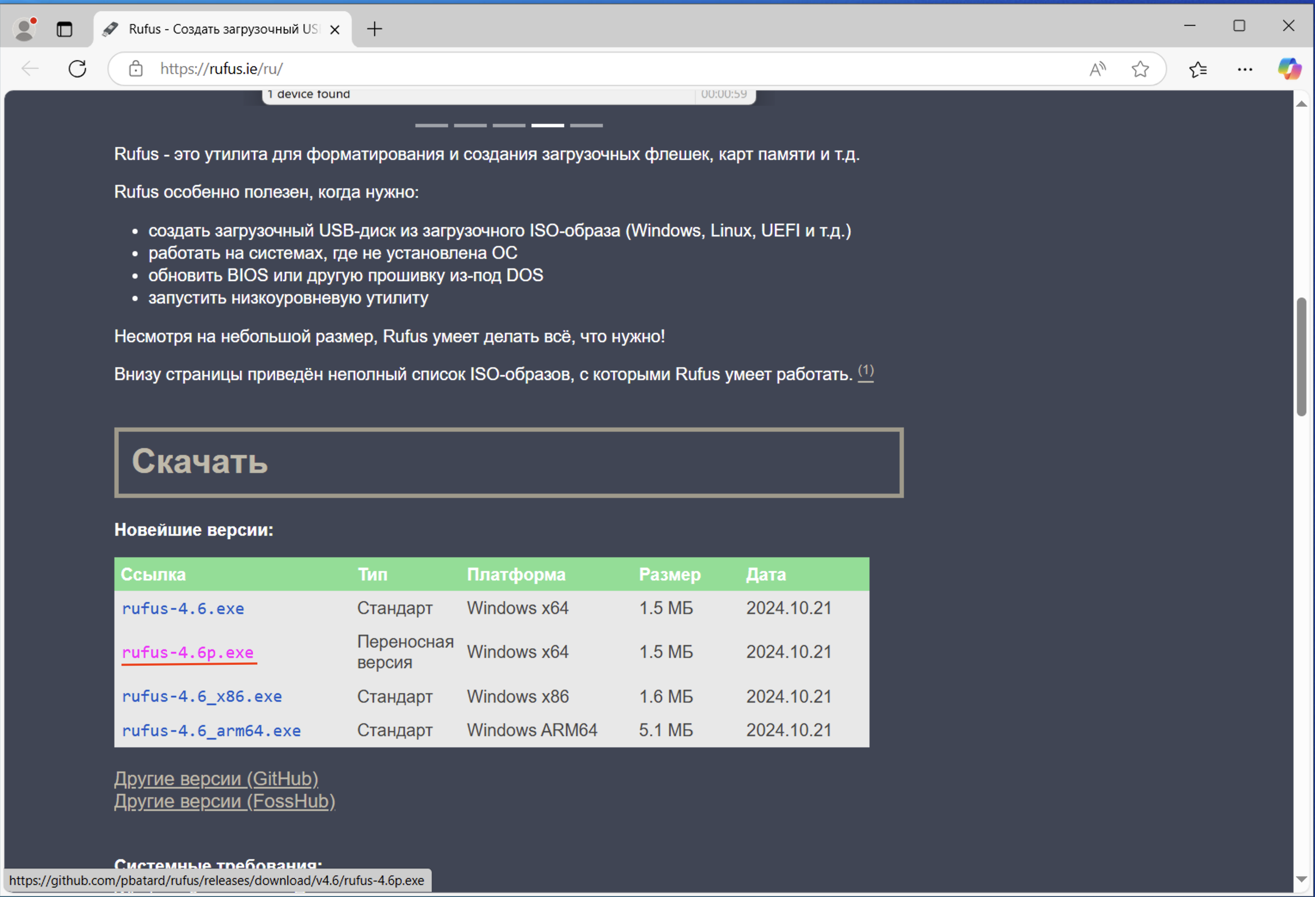This screenshot has height=897, width=1315.
Task: Click the Новейшие версии label
Action: pyautogui.click(x=194, y=530)
